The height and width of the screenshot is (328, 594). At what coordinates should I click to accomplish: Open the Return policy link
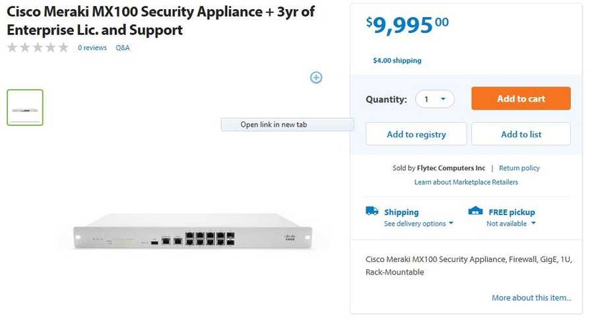coord(519,168)
